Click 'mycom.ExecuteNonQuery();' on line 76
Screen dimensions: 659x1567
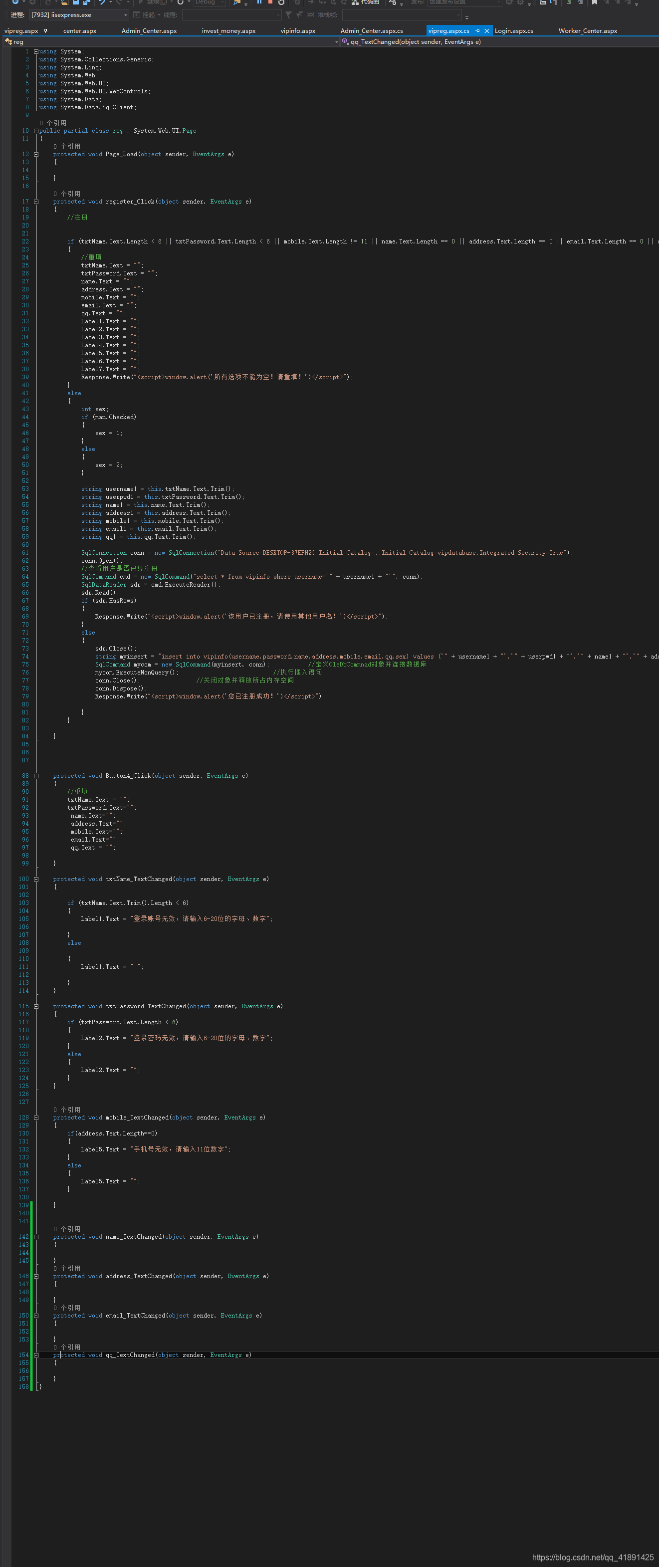click(x=137, y=673)
